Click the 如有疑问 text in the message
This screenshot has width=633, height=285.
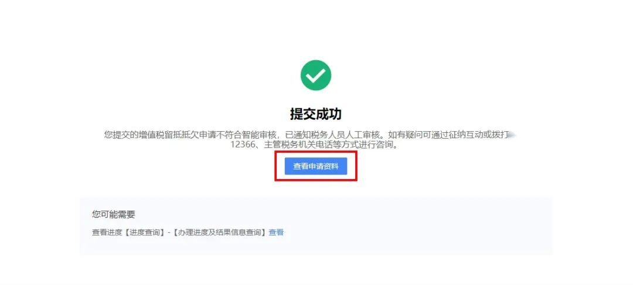point(403,135)
